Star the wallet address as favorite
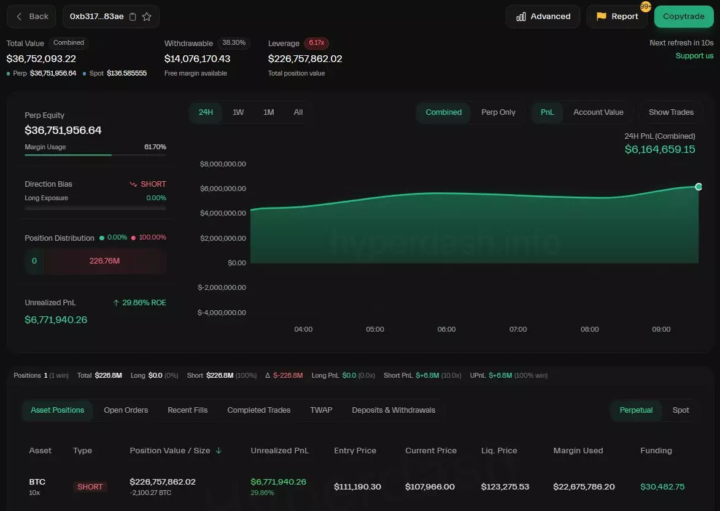The image size is (720, 511). click(147, 17)
